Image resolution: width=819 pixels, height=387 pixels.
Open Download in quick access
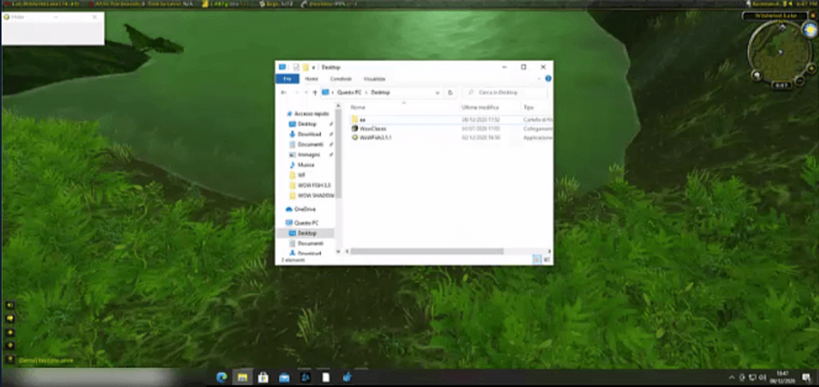pos(309,134)
